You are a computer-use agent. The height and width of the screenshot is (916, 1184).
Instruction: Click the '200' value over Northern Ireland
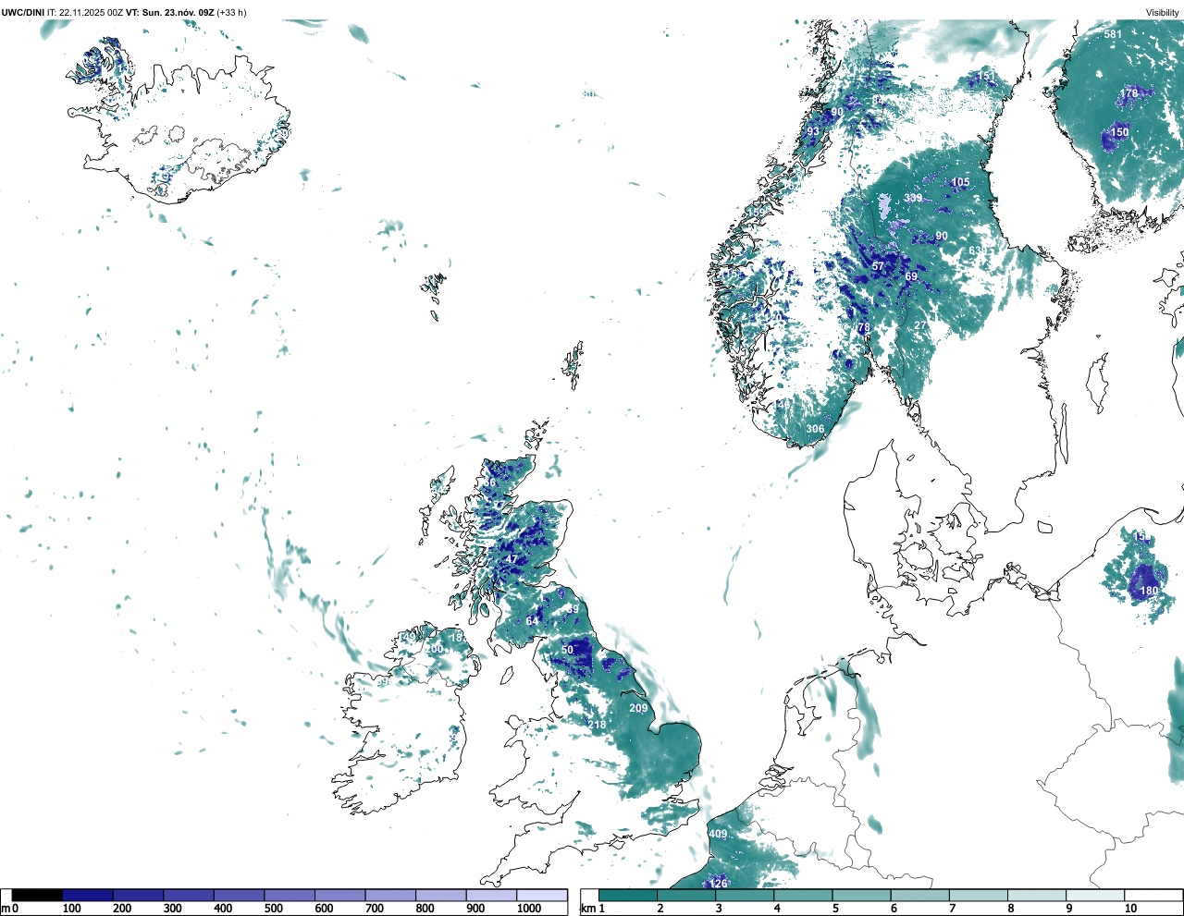click(435, 649)
